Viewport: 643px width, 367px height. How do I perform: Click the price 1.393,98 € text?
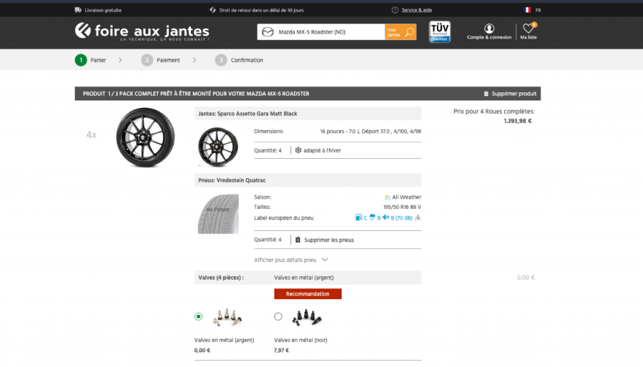pos(517,121)
